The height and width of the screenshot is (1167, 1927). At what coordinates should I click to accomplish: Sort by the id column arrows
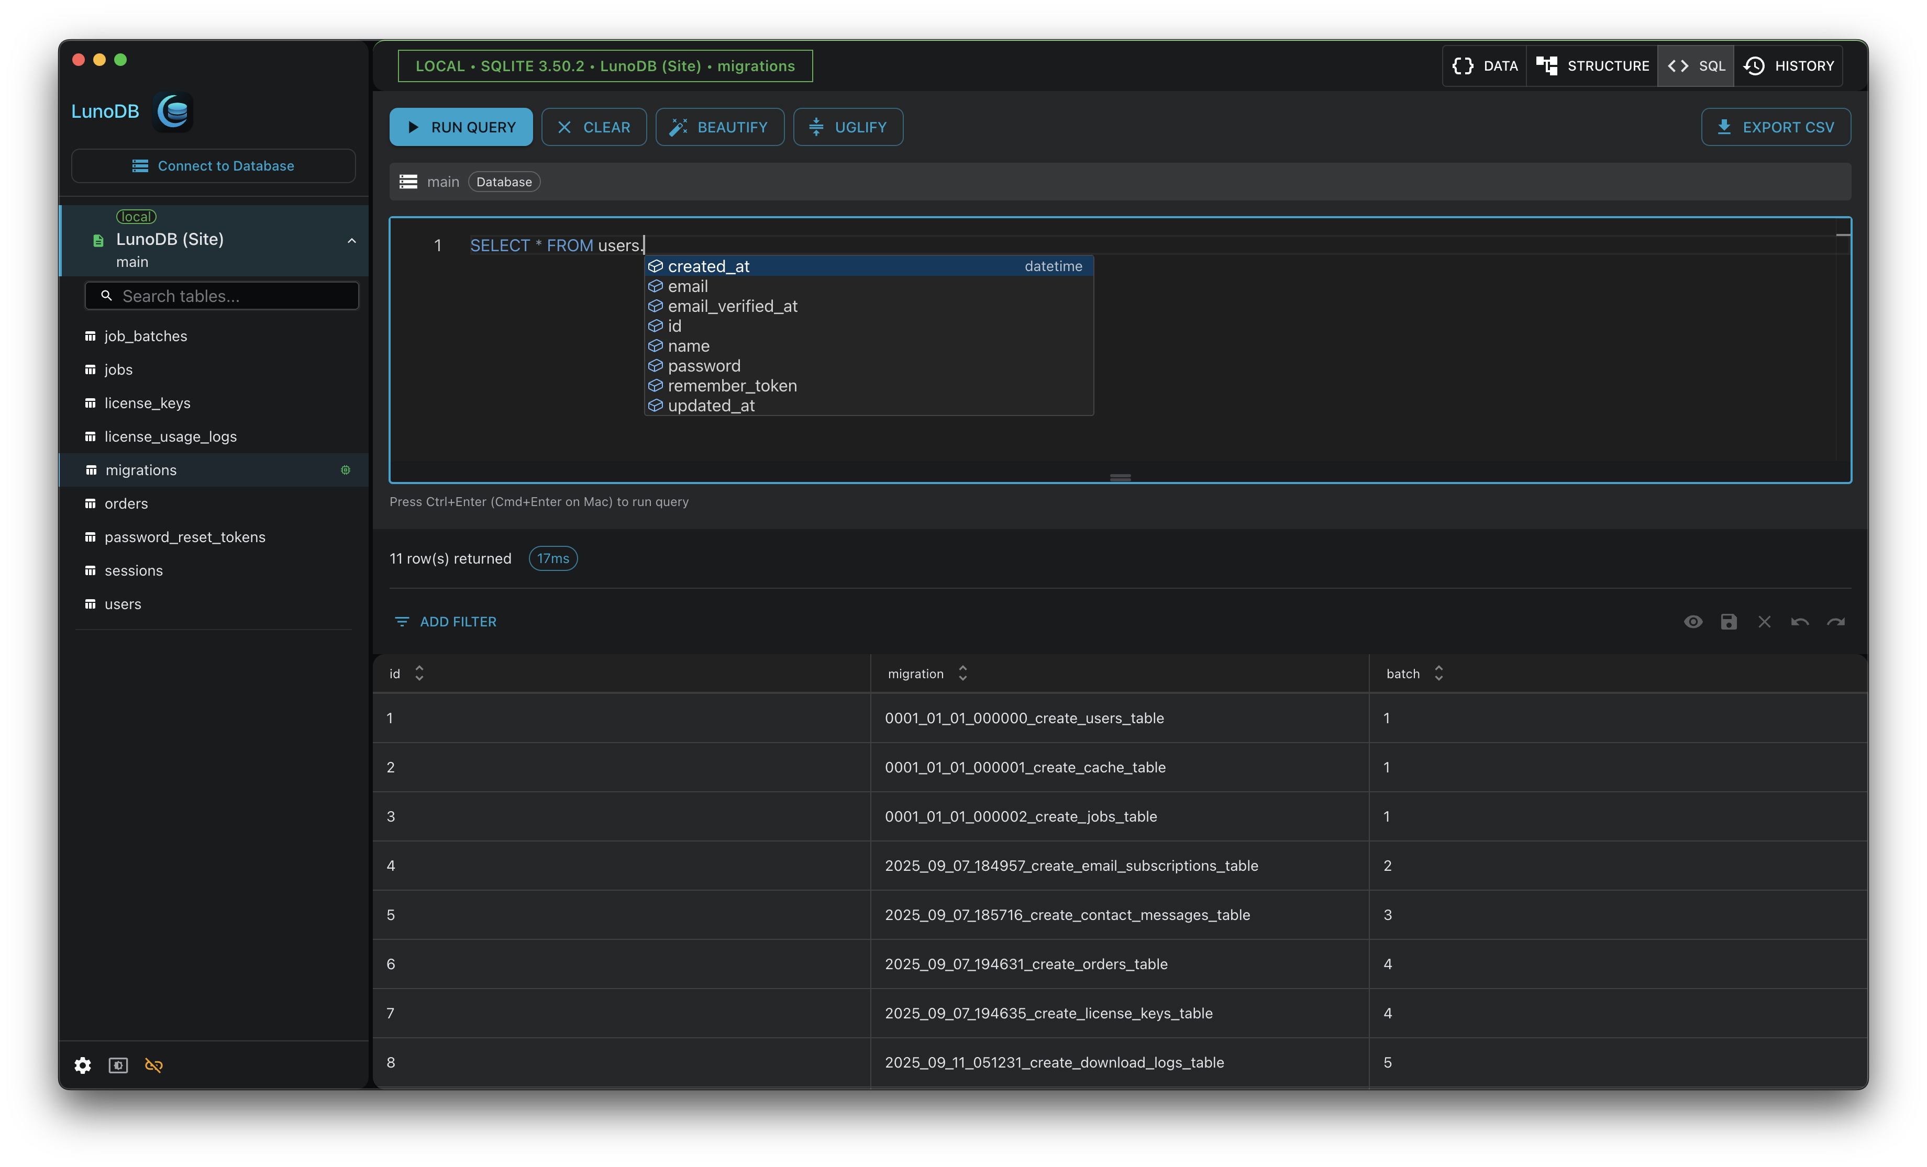[x=419, y=673]
